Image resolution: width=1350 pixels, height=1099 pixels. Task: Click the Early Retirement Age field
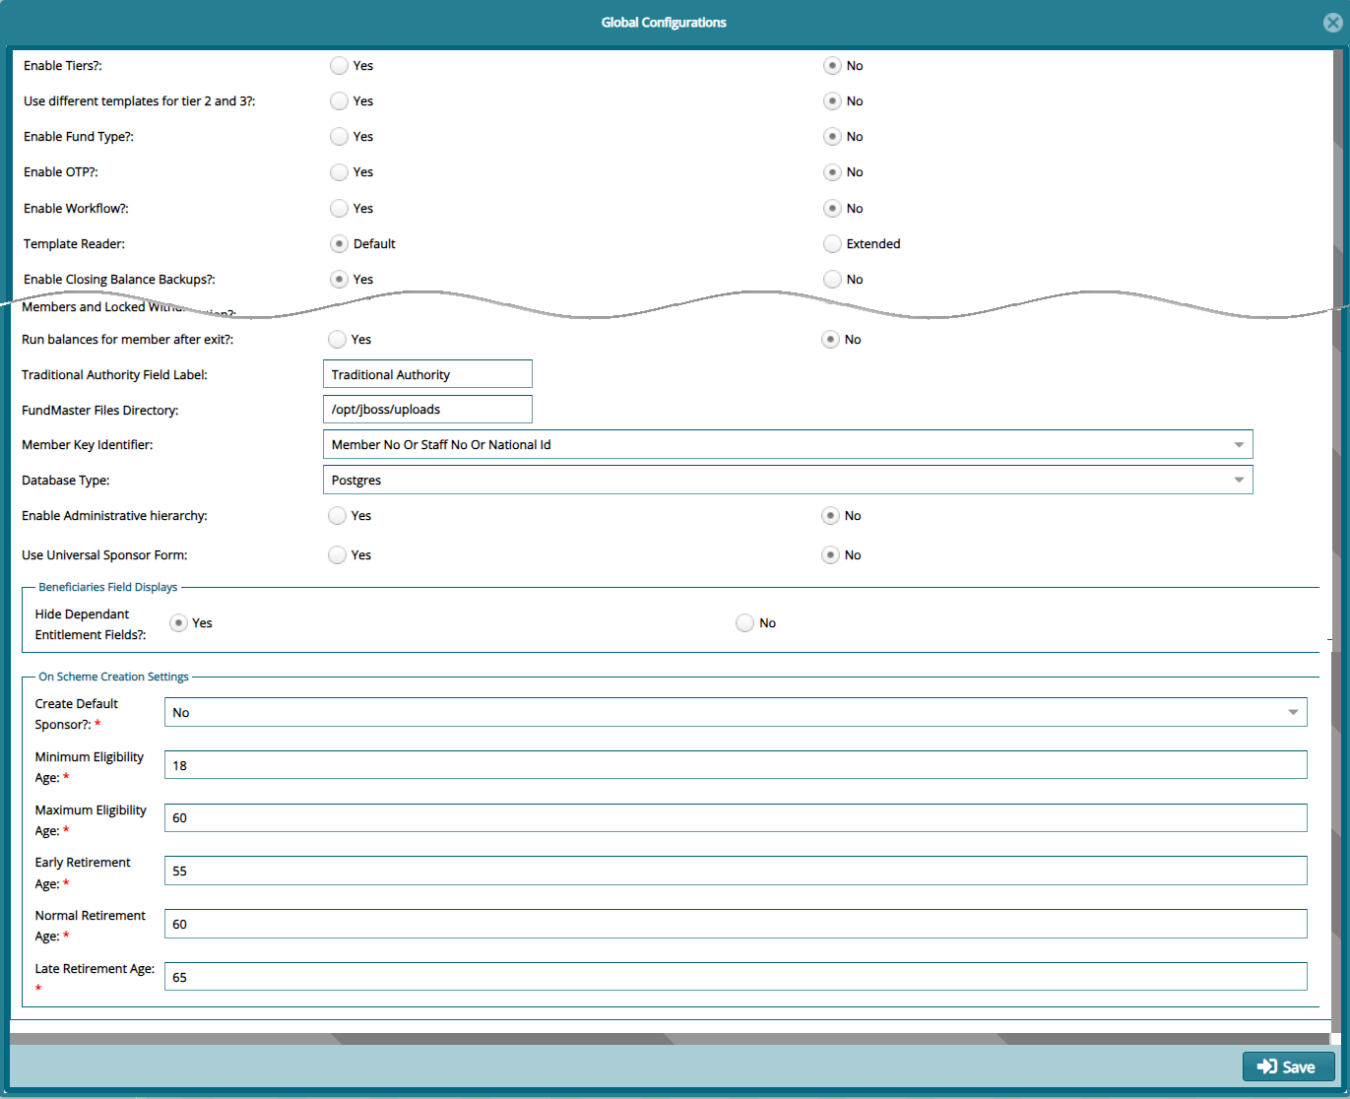(735, 872)
